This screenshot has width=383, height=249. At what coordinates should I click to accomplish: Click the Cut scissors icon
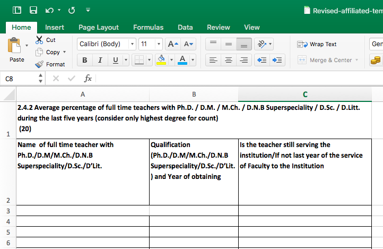(40, 40)
